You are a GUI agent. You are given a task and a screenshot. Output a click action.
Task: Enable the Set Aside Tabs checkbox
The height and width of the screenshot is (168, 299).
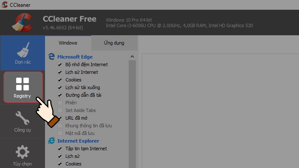[60, 110]
